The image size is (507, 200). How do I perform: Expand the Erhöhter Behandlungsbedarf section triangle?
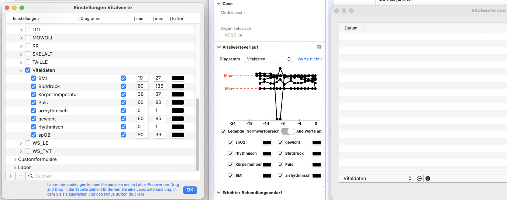coord(218,193)
